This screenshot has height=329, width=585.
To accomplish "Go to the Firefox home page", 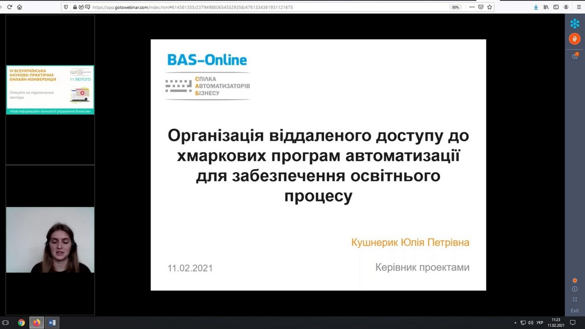I will point(19,7).
